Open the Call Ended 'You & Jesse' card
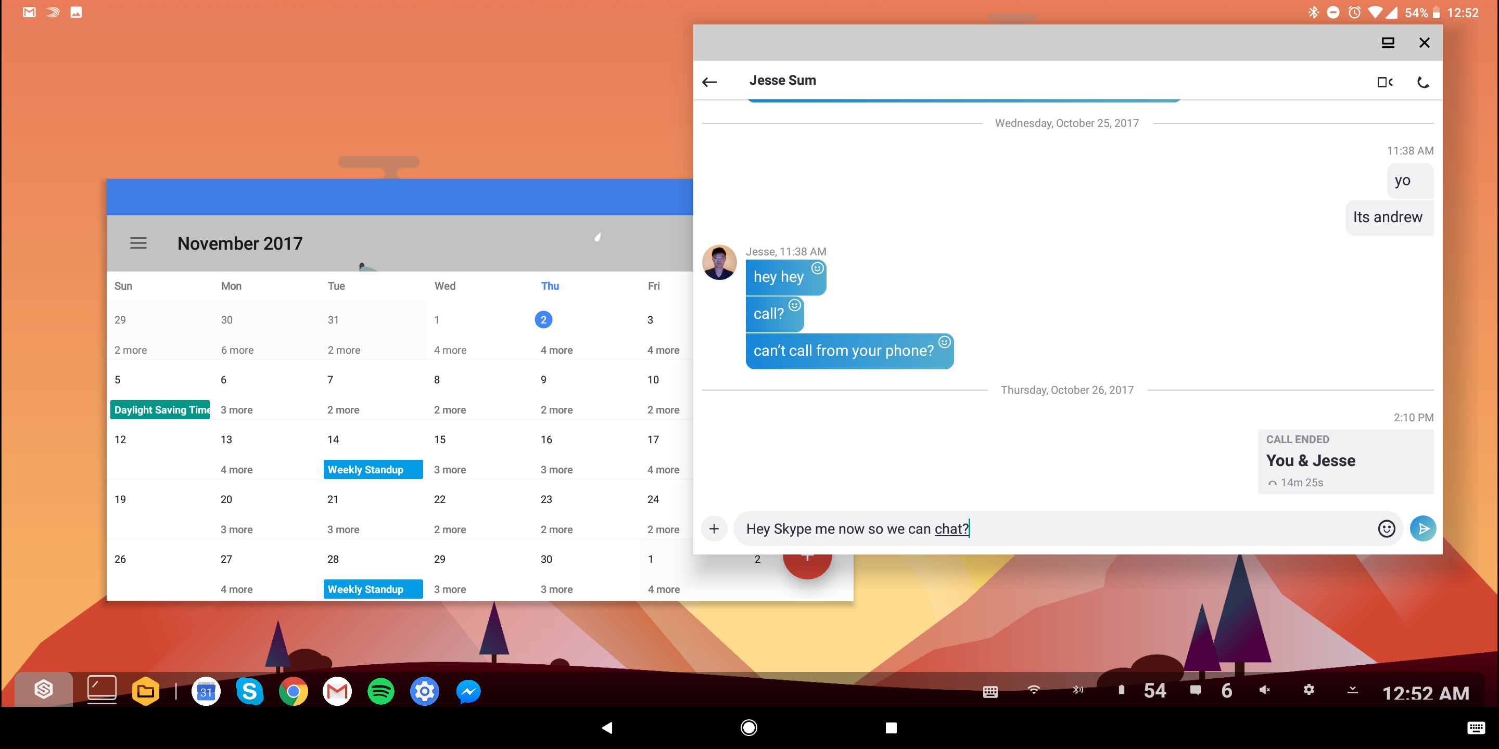1499x749 pixels. [x=1345, y=460]
